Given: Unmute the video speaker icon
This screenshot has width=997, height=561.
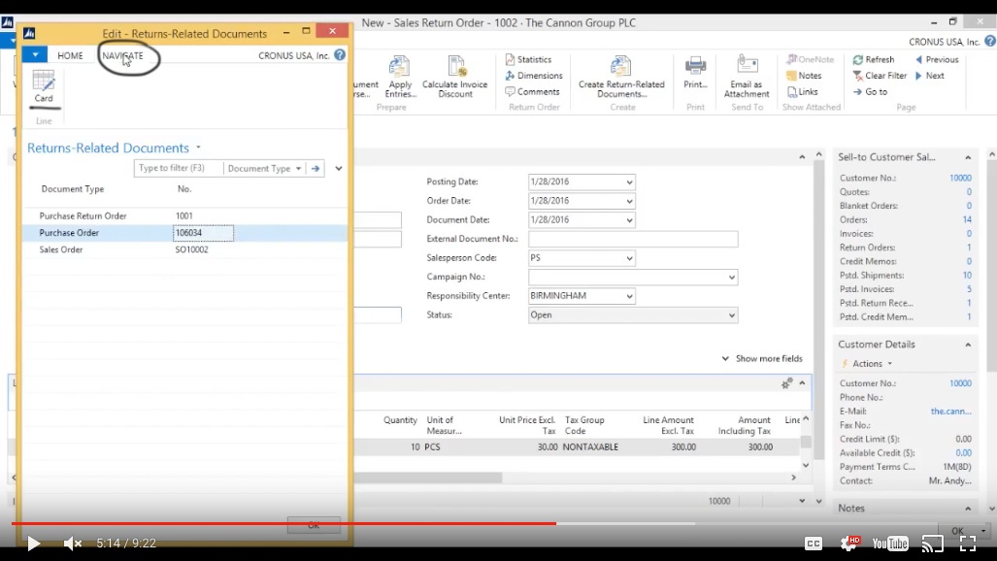Looking at the screenshot, I should [73, 544].
